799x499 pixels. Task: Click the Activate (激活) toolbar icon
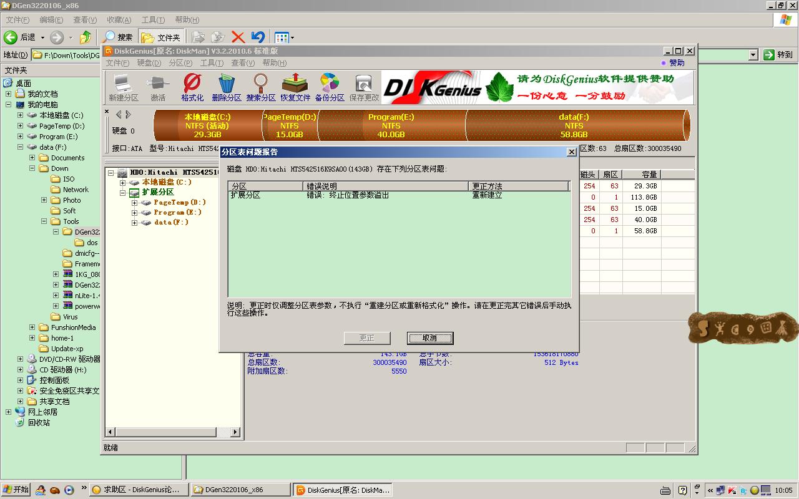[158, 87]
